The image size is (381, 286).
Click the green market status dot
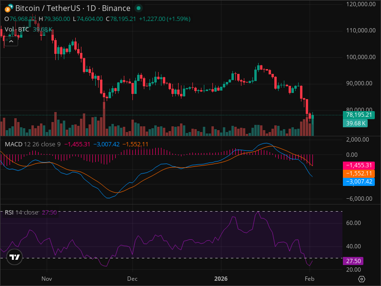click(x=139, y=8)
